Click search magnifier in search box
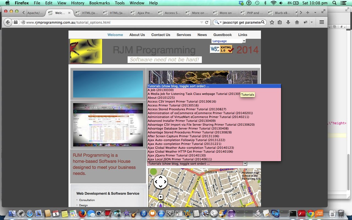Screen dimensions: 352x220 (263, 22)
